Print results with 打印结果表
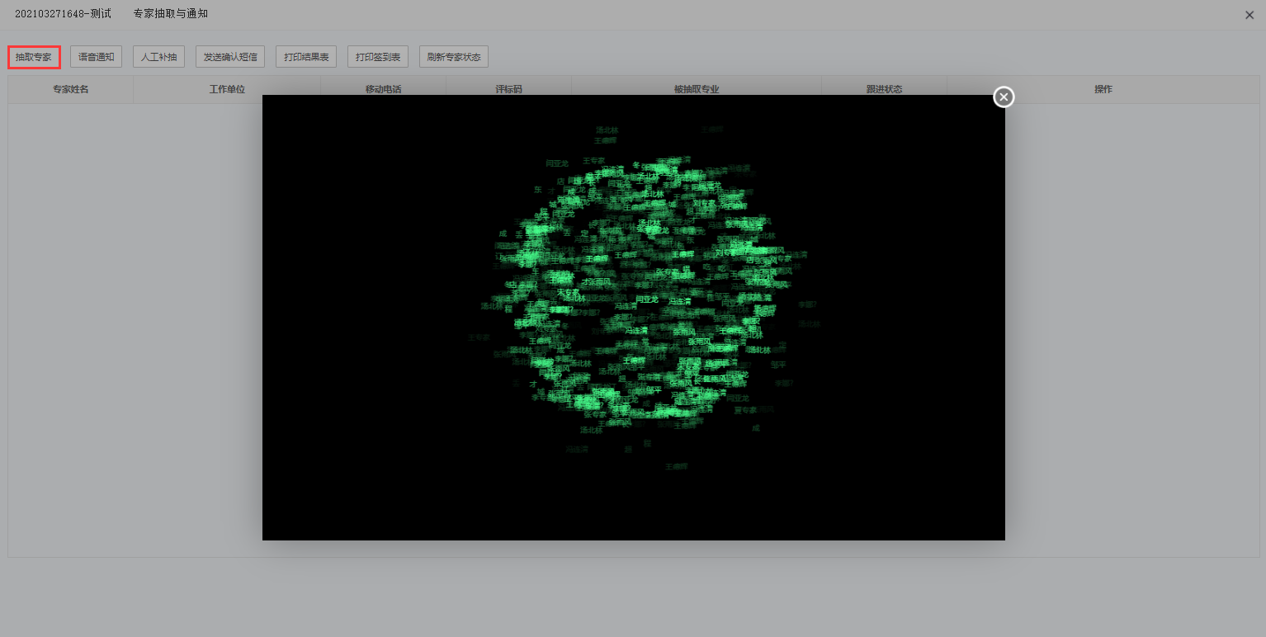This screenshot has height=637, width=1266. point(306,57)
